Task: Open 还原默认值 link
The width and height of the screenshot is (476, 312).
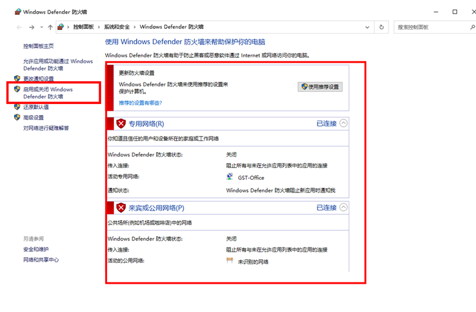Action: pos(36,107)
